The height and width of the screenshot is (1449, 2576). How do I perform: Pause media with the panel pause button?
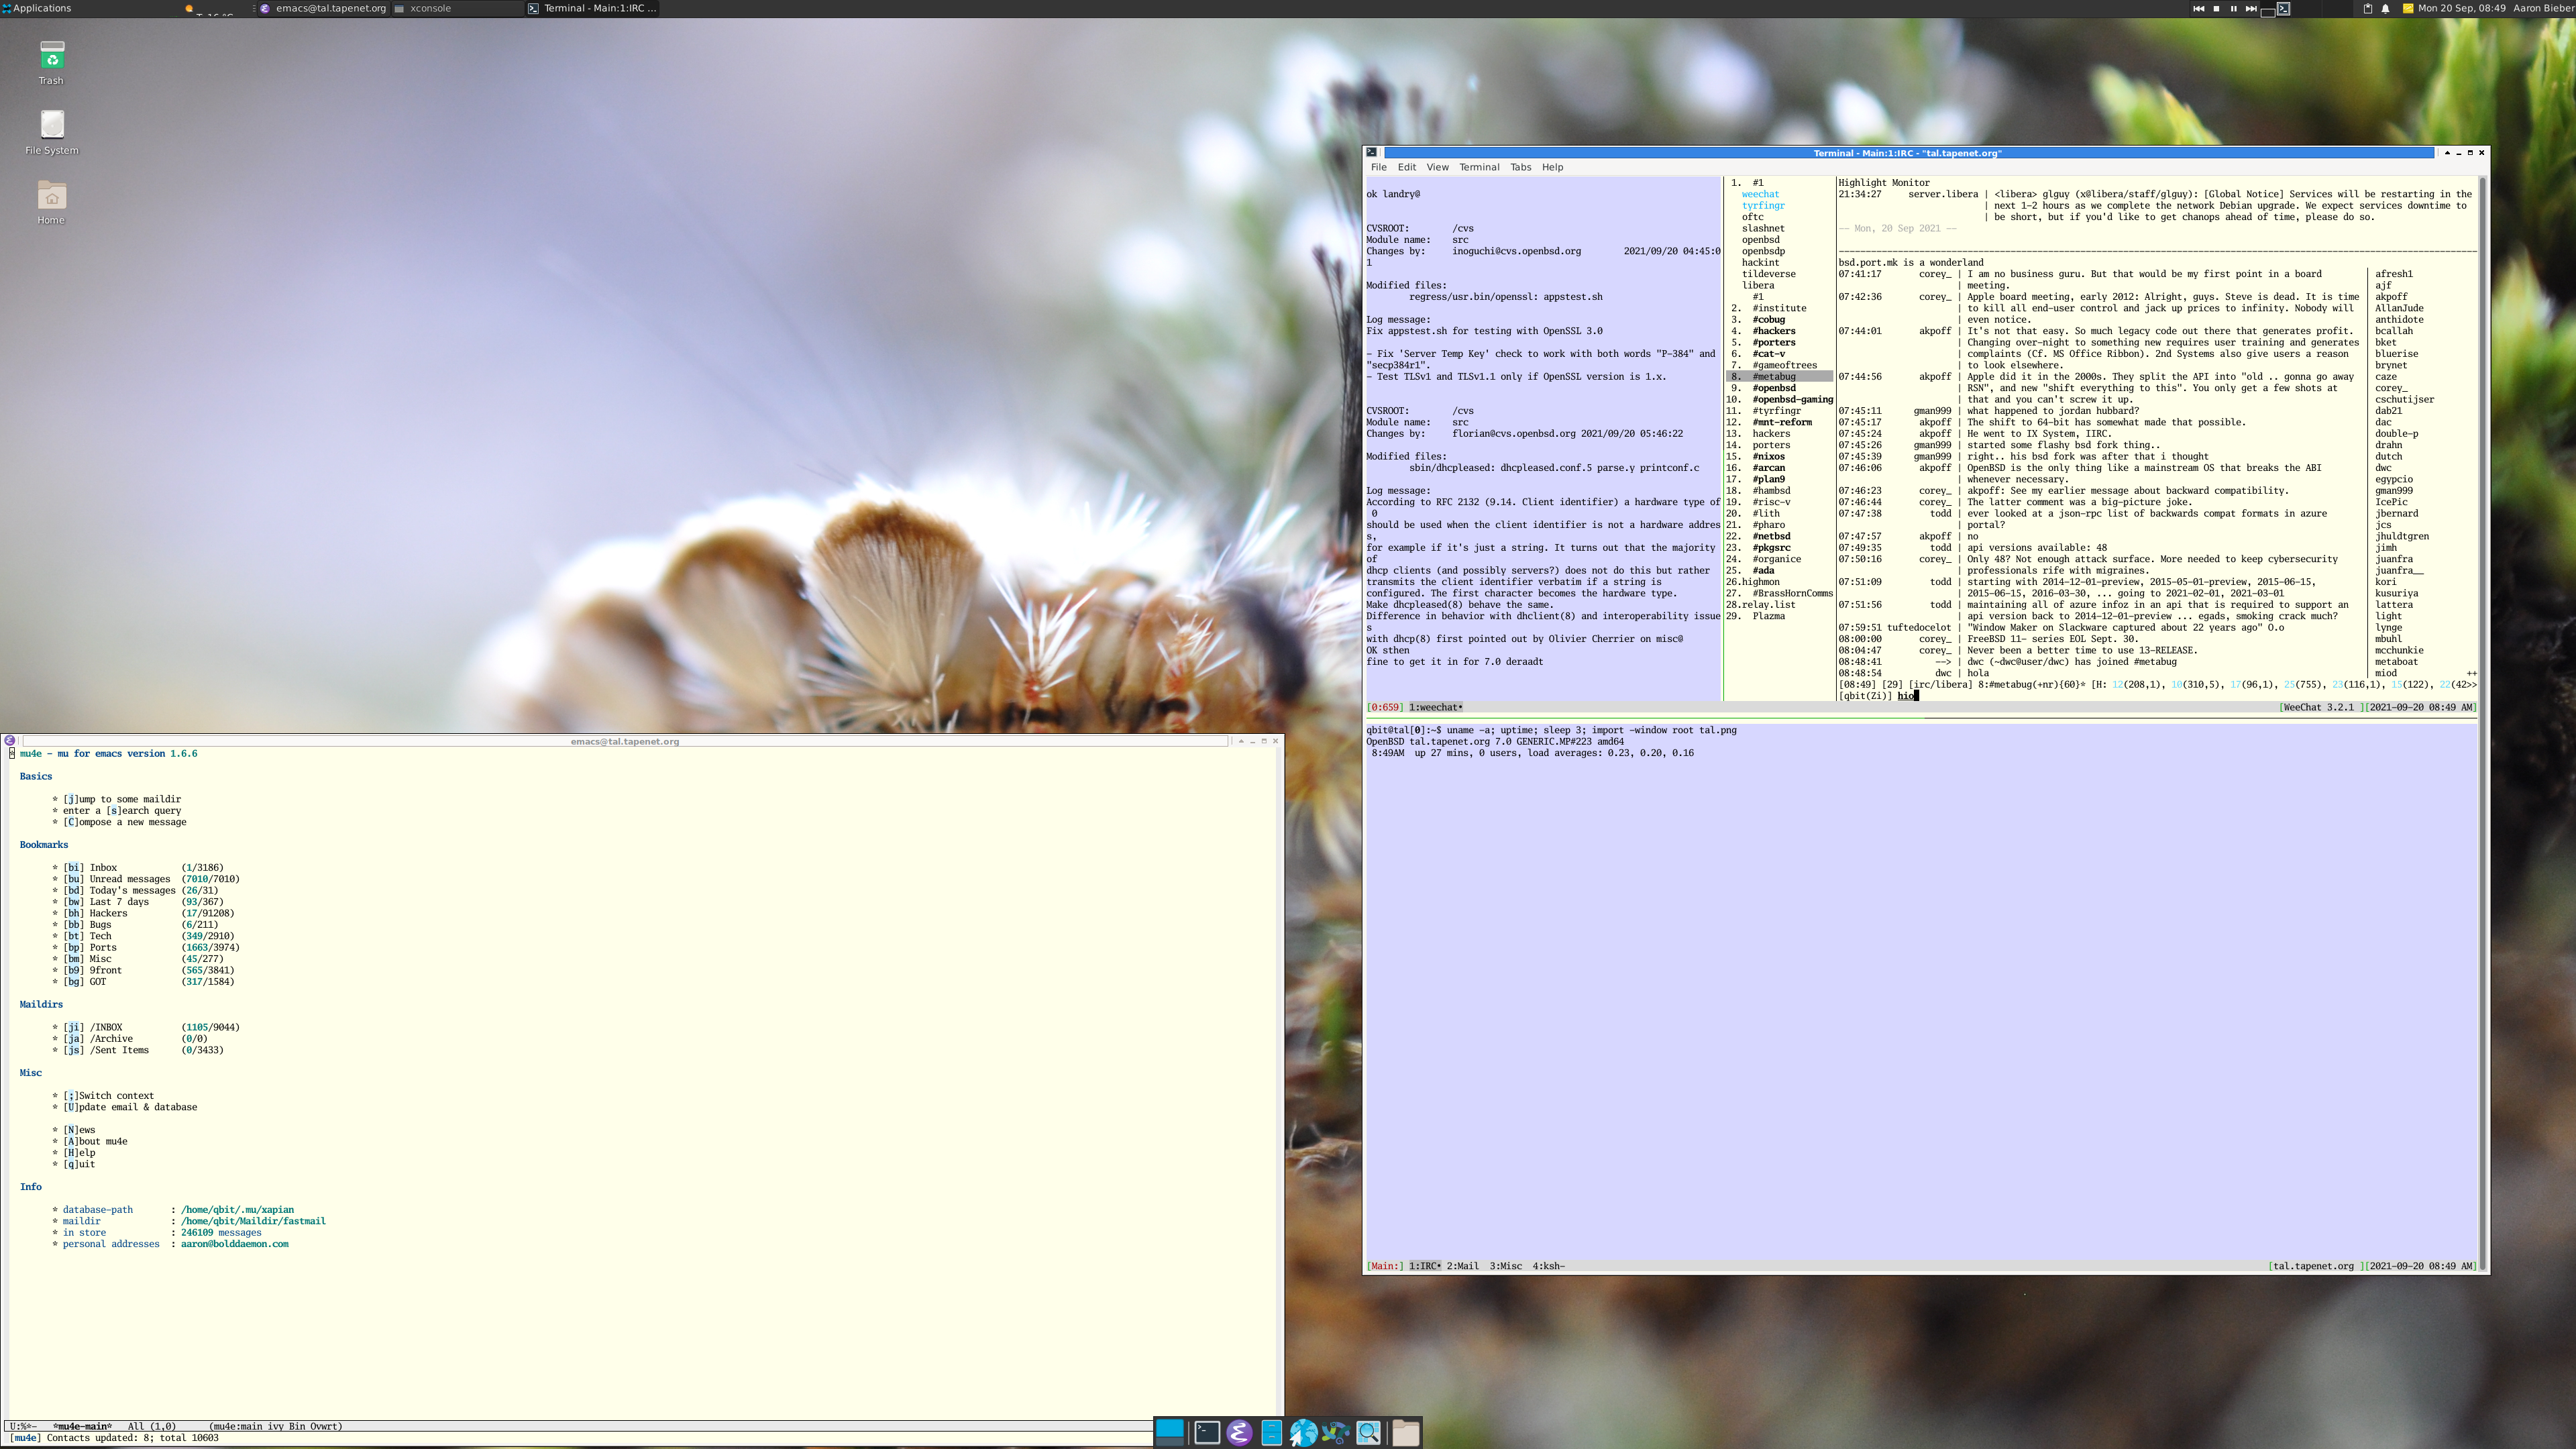click(2233, 8)
